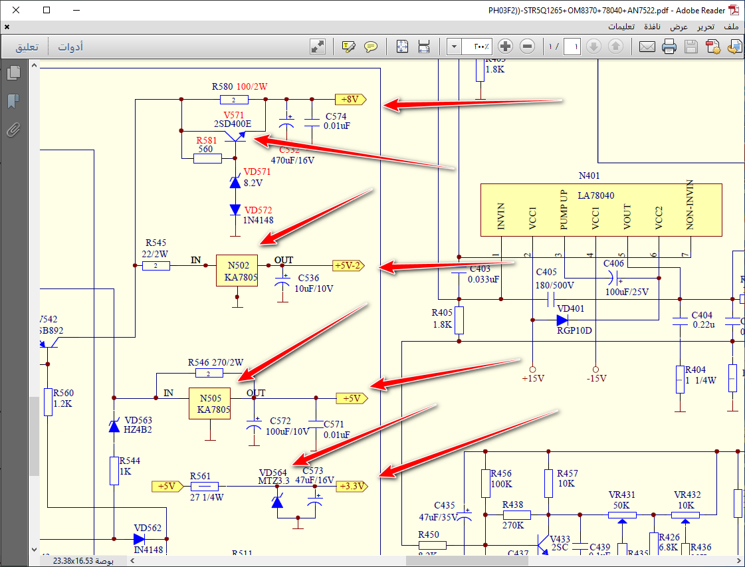
Task: Click the Adobe Reader PDF title icon
Action: tap(734, 10)
